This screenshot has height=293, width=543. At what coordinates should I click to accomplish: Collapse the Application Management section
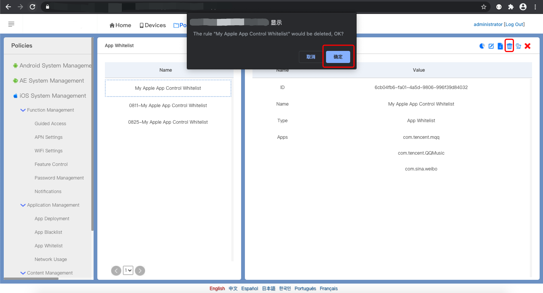(23, 205)
